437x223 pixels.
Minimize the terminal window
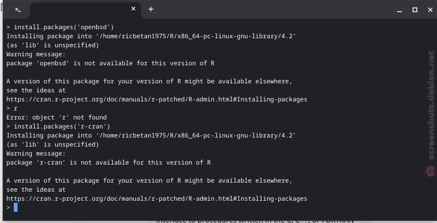[399, 10]
